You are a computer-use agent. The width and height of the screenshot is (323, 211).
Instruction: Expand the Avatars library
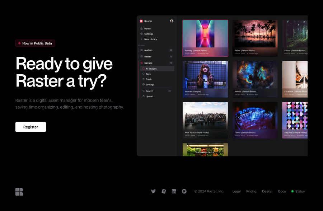tap(149, 50)
